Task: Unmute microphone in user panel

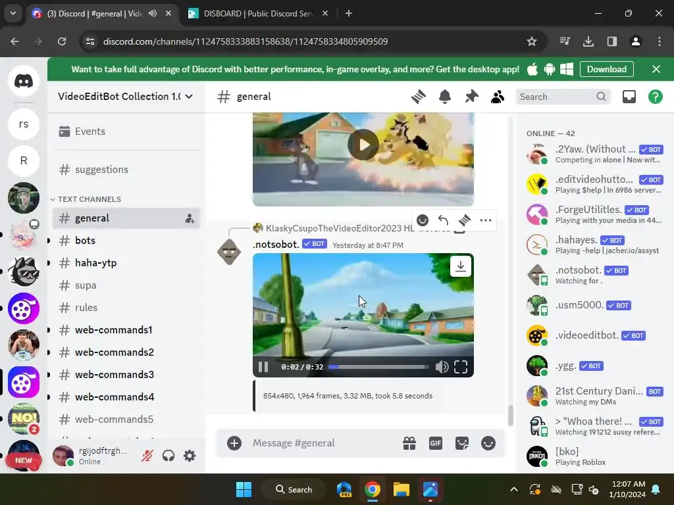Action: pos(147,456)
